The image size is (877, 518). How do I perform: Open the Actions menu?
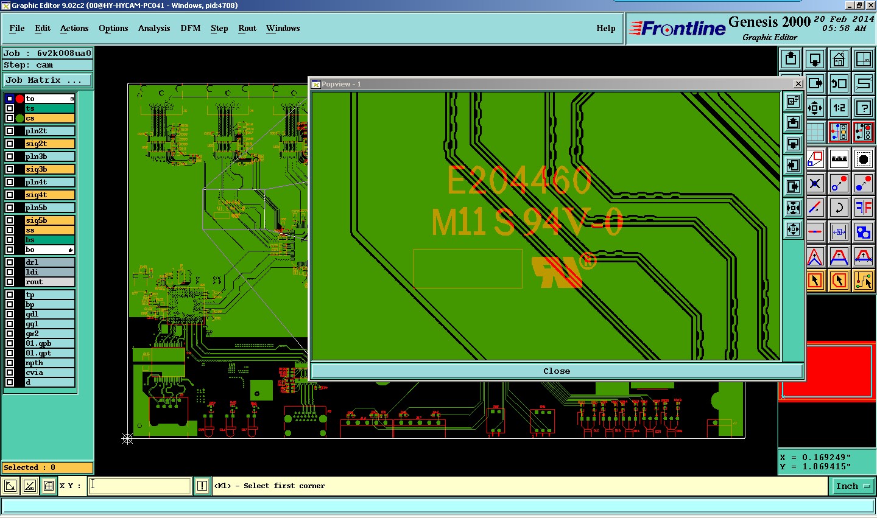(x=74, y=28)
